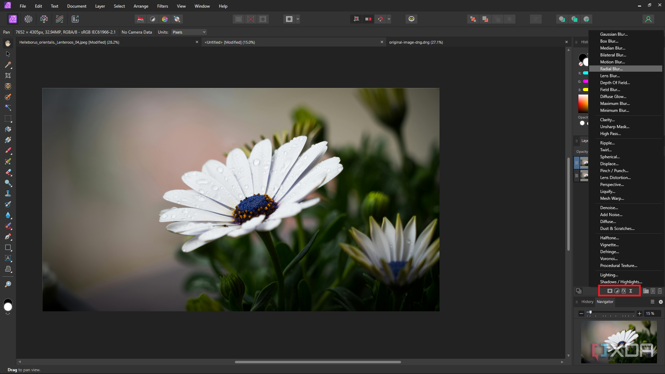Select the Pen tool
This screenshot has width=665, height=374.
pos(8,237)
